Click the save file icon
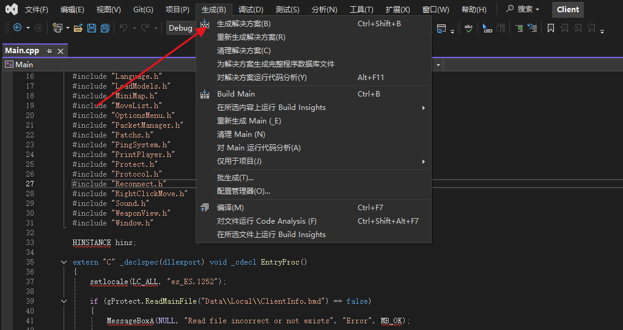The height and width of the screenshot is (330, 623). pyautogui.click(x=92, y=28)
